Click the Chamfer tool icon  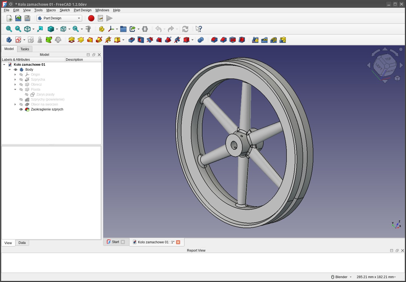click(x=223, y=40)
